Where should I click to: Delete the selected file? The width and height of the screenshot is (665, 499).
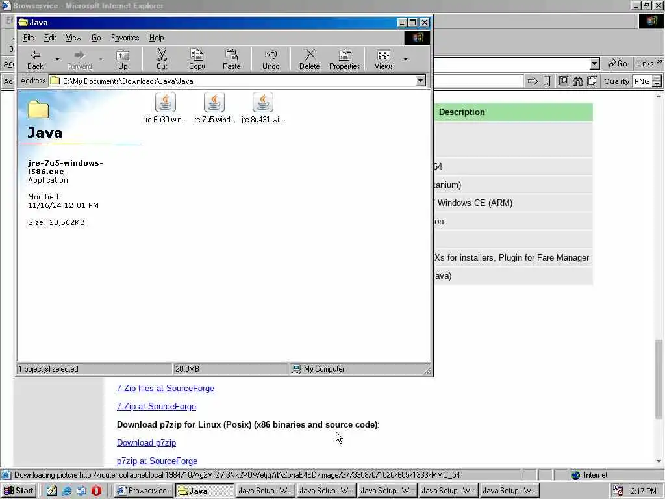tap(309, 59)
